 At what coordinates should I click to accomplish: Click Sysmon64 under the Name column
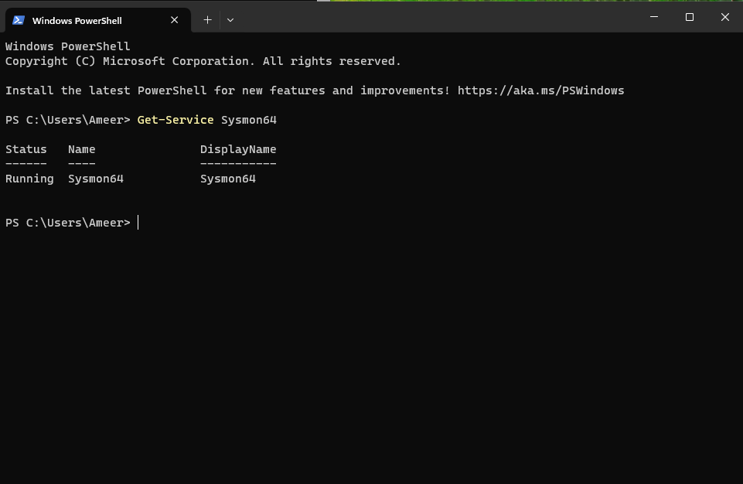[x=95, y=179]
